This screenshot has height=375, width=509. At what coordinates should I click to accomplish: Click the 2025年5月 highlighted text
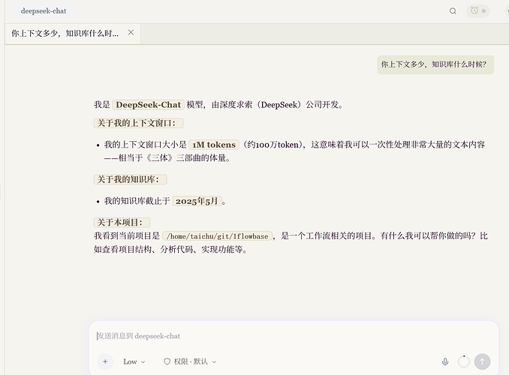pos(197,201)
